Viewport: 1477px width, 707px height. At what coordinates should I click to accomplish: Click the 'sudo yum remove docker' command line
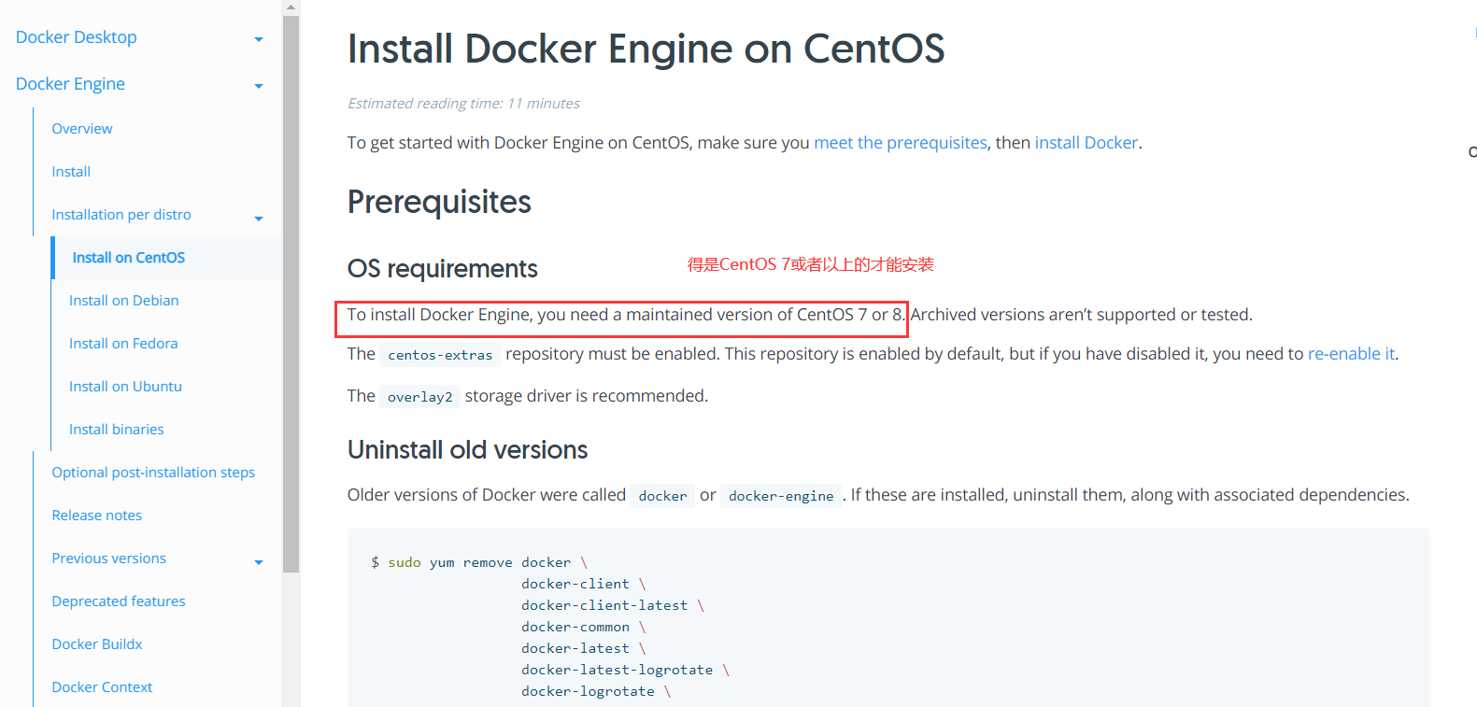tap(479, 562)
